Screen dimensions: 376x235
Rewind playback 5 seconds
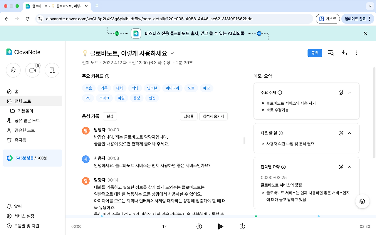[199, 226]
